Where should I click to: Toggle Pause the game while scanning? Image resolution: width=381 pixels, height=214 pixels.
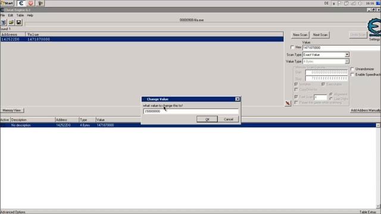(296, 103)
